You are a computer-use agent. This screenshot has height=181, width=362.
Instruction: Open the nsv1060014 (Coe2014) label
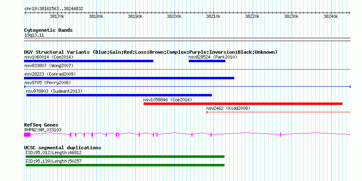tap(49, 57)
